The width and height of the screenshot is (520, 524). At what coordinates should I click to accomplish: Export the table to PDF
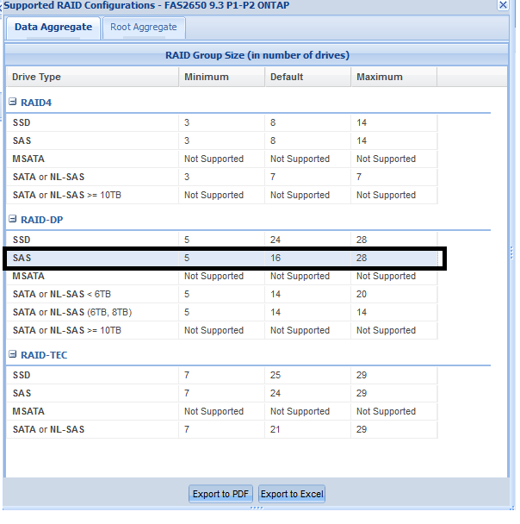220,494
